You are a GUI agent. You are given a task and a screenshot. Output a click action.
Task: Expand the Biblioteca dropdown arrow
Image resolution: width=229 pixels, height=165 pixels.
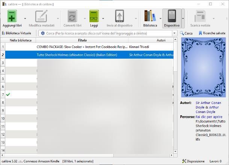pyautogui.click(x=161, y=18)
